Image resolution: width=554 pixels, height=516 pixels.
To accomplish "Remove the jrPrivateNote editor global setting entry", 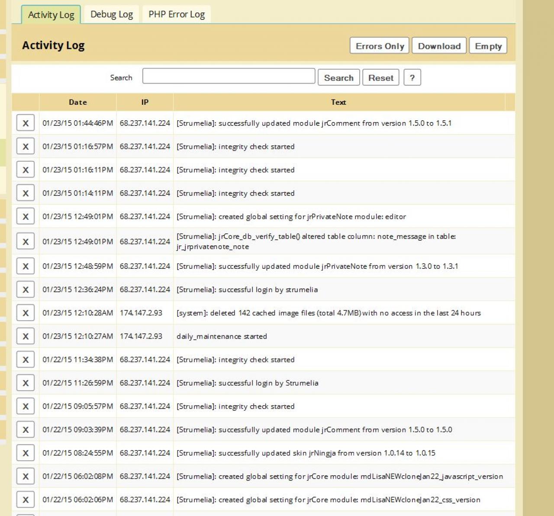I will click(x=26, y=216).
